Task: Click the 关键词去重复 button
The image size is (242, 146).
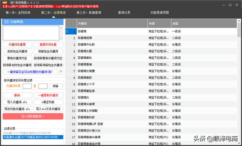Action: [x=17, y=45]
